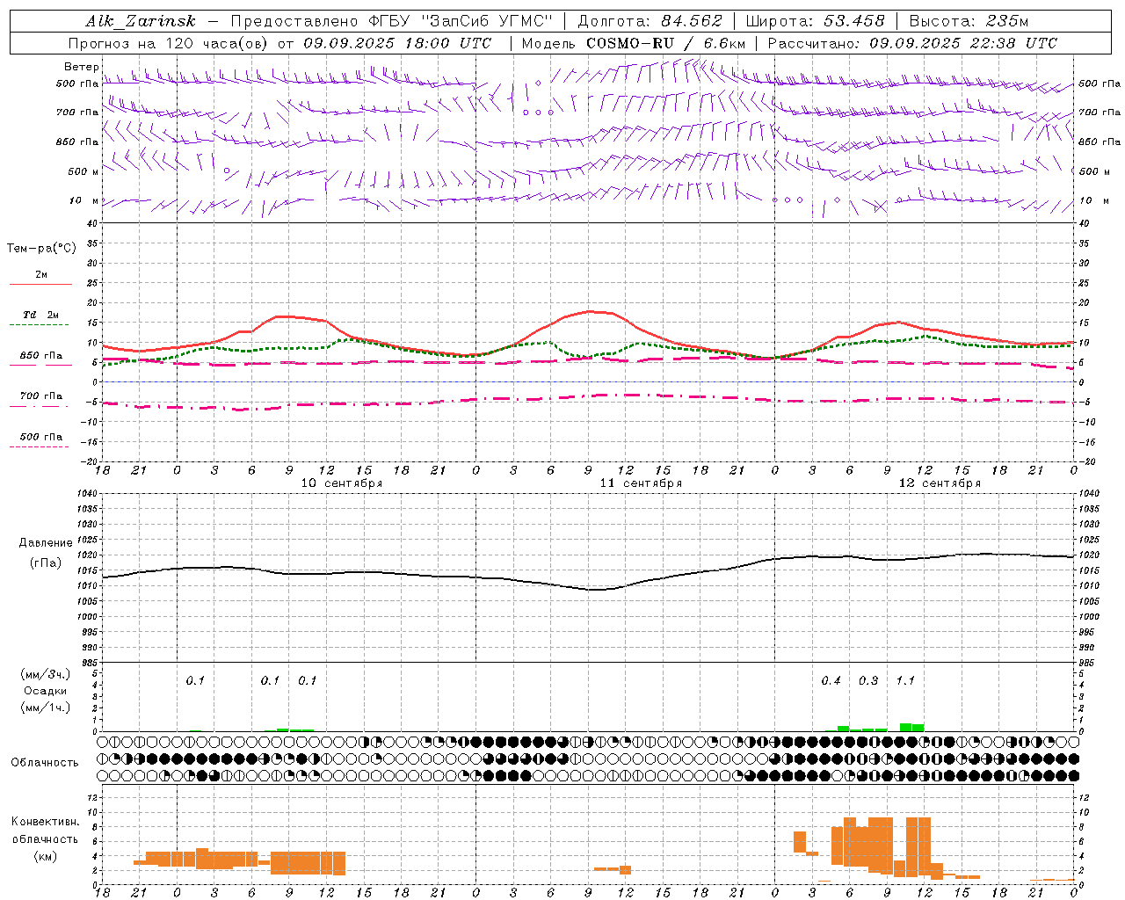Image resolution: width=1125 pixels, height=900 pixels.
Task: Click the Осадки panel label
Action: click(46, 691)
